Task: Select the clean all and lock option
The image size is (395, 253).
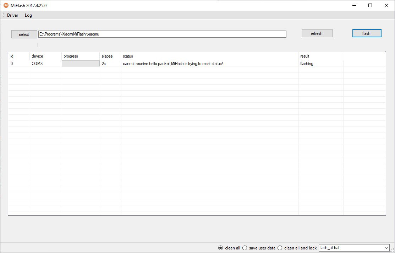Action: coord(297,248)
